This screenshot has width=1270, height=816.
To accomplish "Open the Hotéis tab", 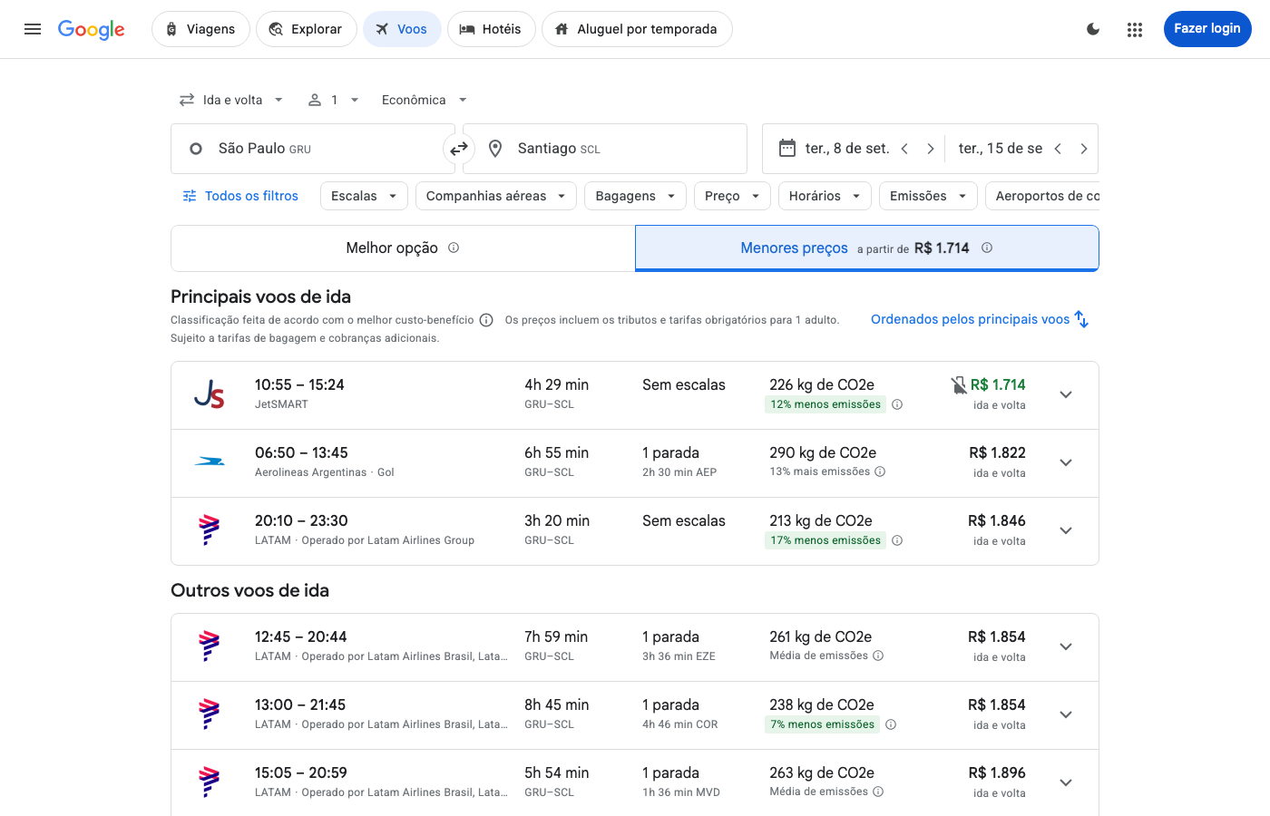I will coord(491,29).
